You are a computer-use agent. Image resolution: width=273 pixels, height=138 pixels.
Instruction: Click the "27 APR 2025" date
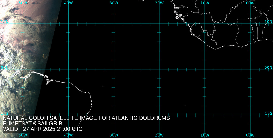point(39,129)
